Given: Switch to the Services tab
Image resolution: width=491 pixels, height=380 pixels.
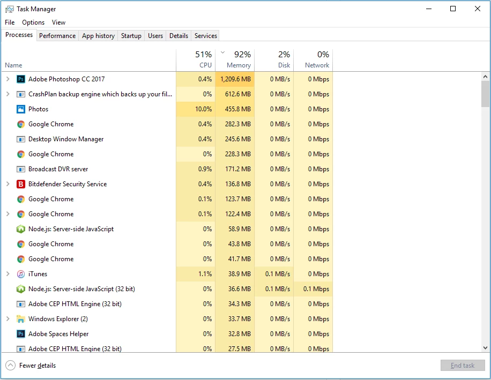Looking at the screenshot, I should [x=206, y=36].
